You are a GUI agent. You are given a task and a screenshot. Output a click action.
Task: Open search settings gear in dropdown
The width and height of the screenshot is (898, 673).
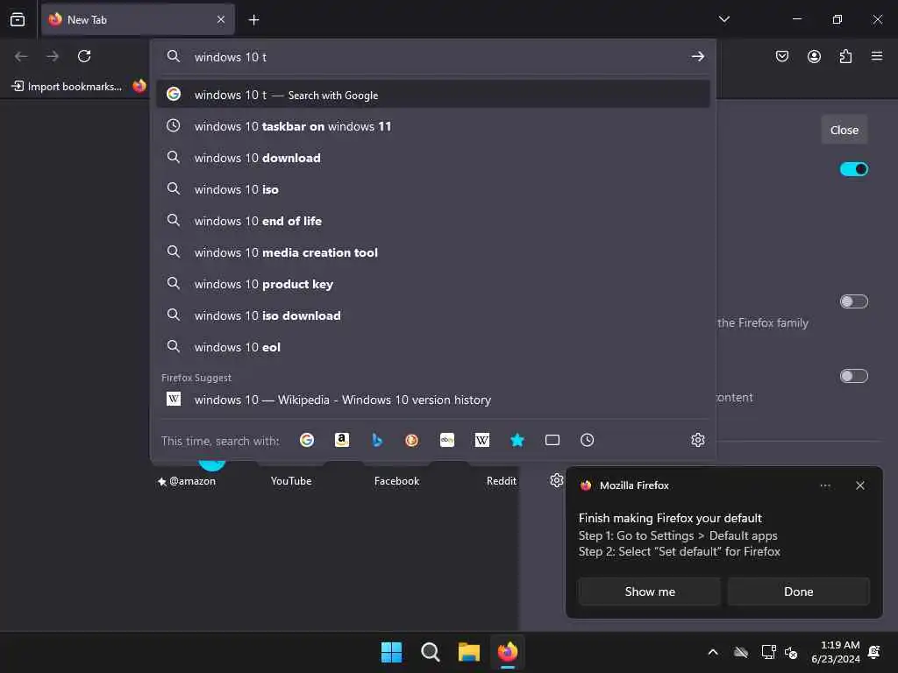697,440
